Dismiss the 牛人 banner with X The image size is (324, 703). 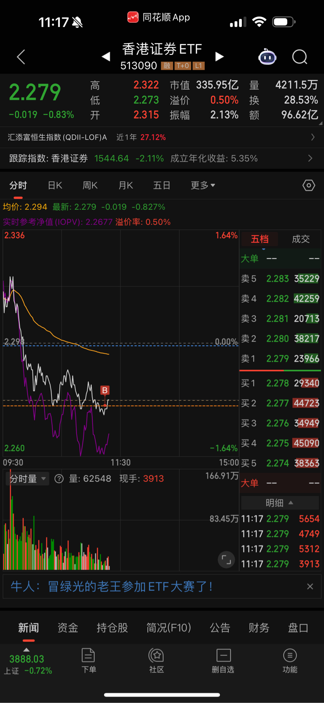click(310, 586)
